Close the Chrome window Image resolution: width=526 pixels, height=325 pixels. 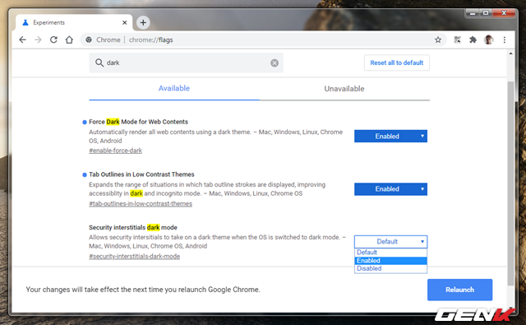(x=504, y=13)
